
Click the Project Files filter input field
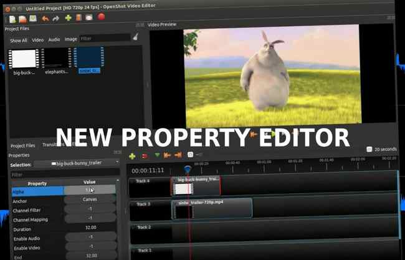point(105,38)
